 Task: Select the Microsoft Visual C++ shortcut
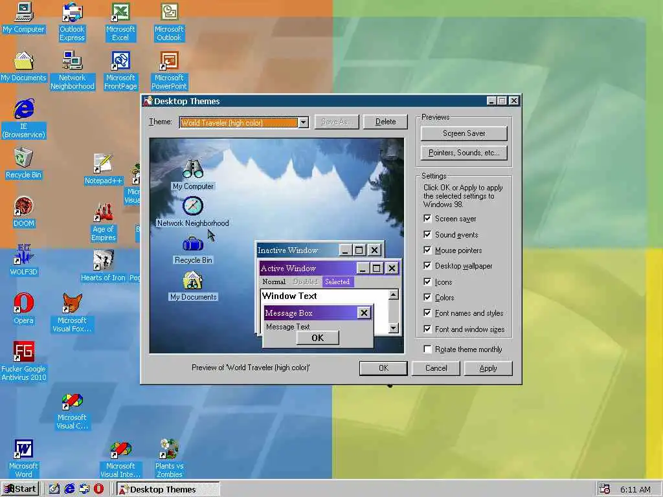pyautogui.click(x=73, y=411)
